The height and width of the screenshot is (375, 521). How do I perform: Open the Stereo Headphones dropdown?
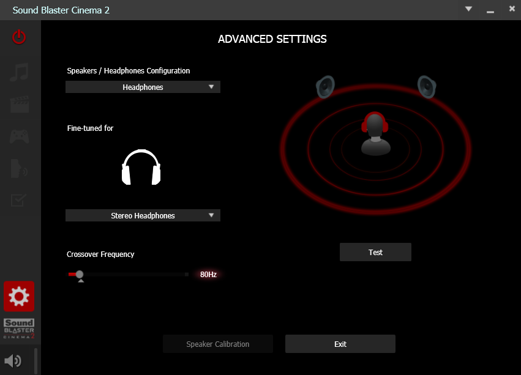coord(143,215)
